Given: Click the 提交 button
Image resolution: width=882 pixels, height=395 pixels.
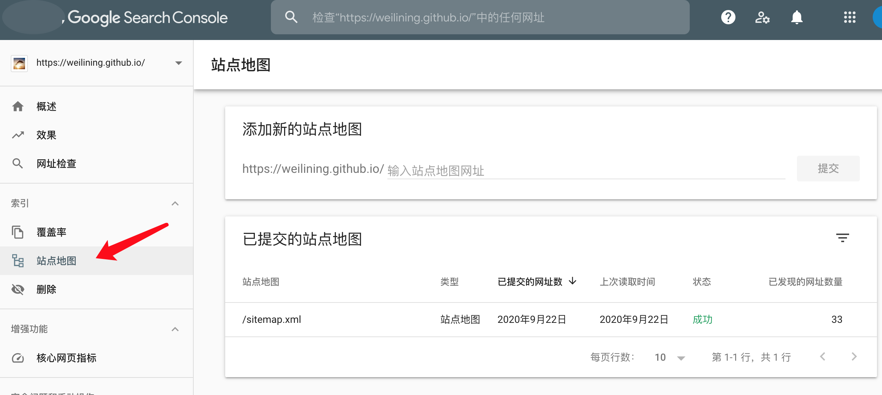Looking at the screenshot, I should click(828, 169).
